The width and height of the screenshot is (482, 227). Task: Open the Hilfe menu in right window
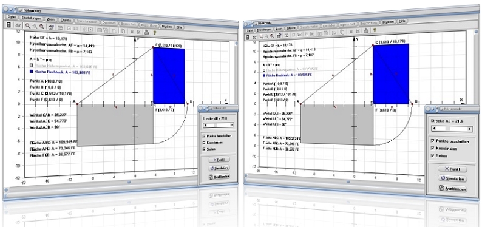click(402, 21)
